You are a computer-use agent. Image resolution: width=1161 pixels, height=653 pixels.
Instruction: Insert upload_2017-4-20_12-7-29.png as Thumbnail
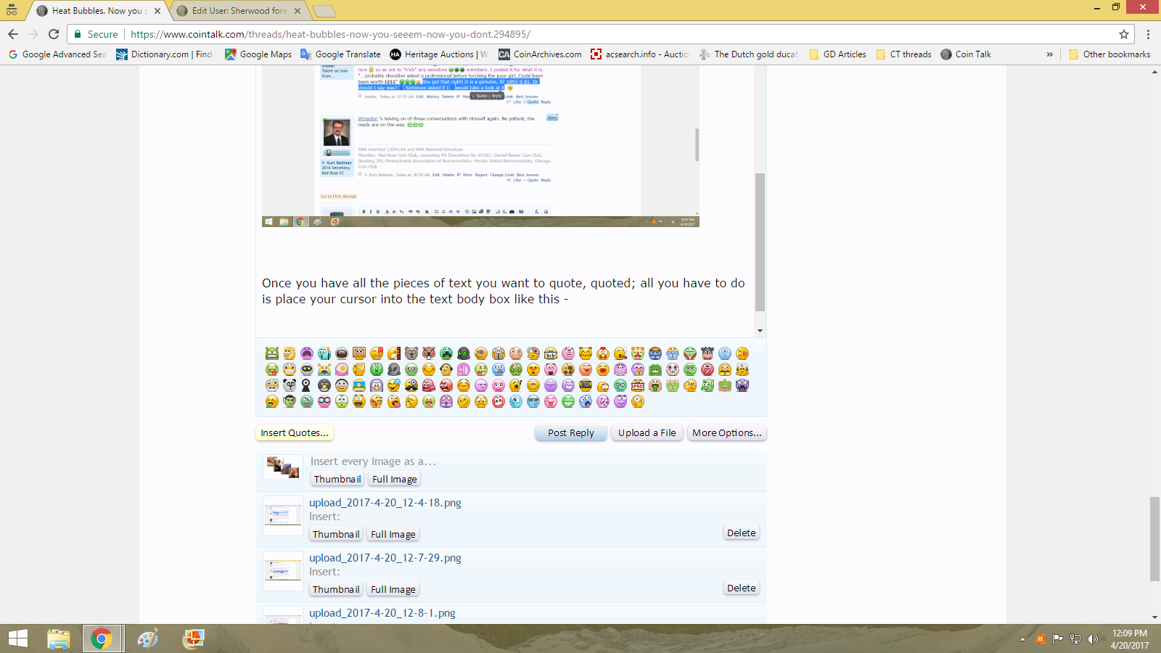(336, 590)
